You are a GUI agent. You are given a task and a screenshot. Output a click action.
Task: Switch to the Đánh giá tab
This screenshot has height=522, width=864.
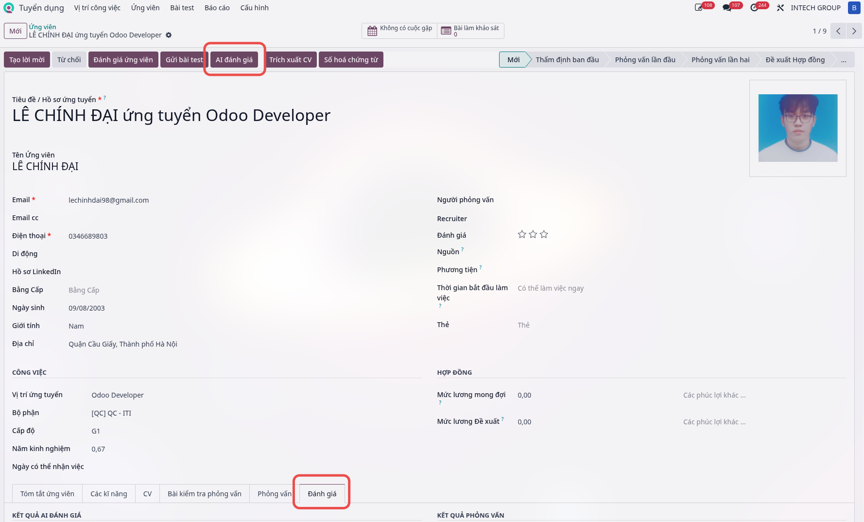[x=322, y=494]
